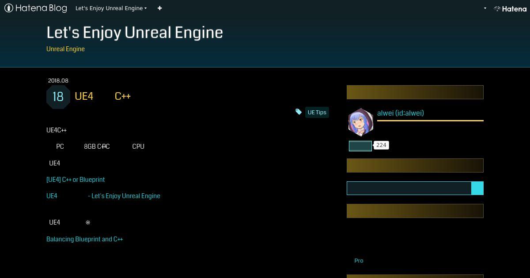Open the user menu dropdown arrow
The image size is (530, 278).
click(x=485, y=8)
